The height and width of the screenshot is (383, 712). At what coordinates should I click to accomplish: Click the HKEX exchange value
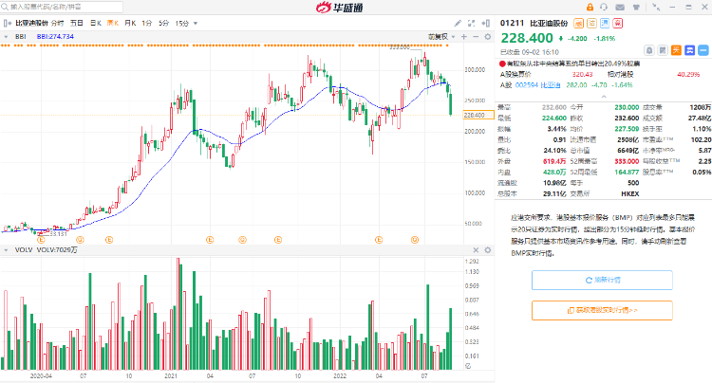pos(630,194)
